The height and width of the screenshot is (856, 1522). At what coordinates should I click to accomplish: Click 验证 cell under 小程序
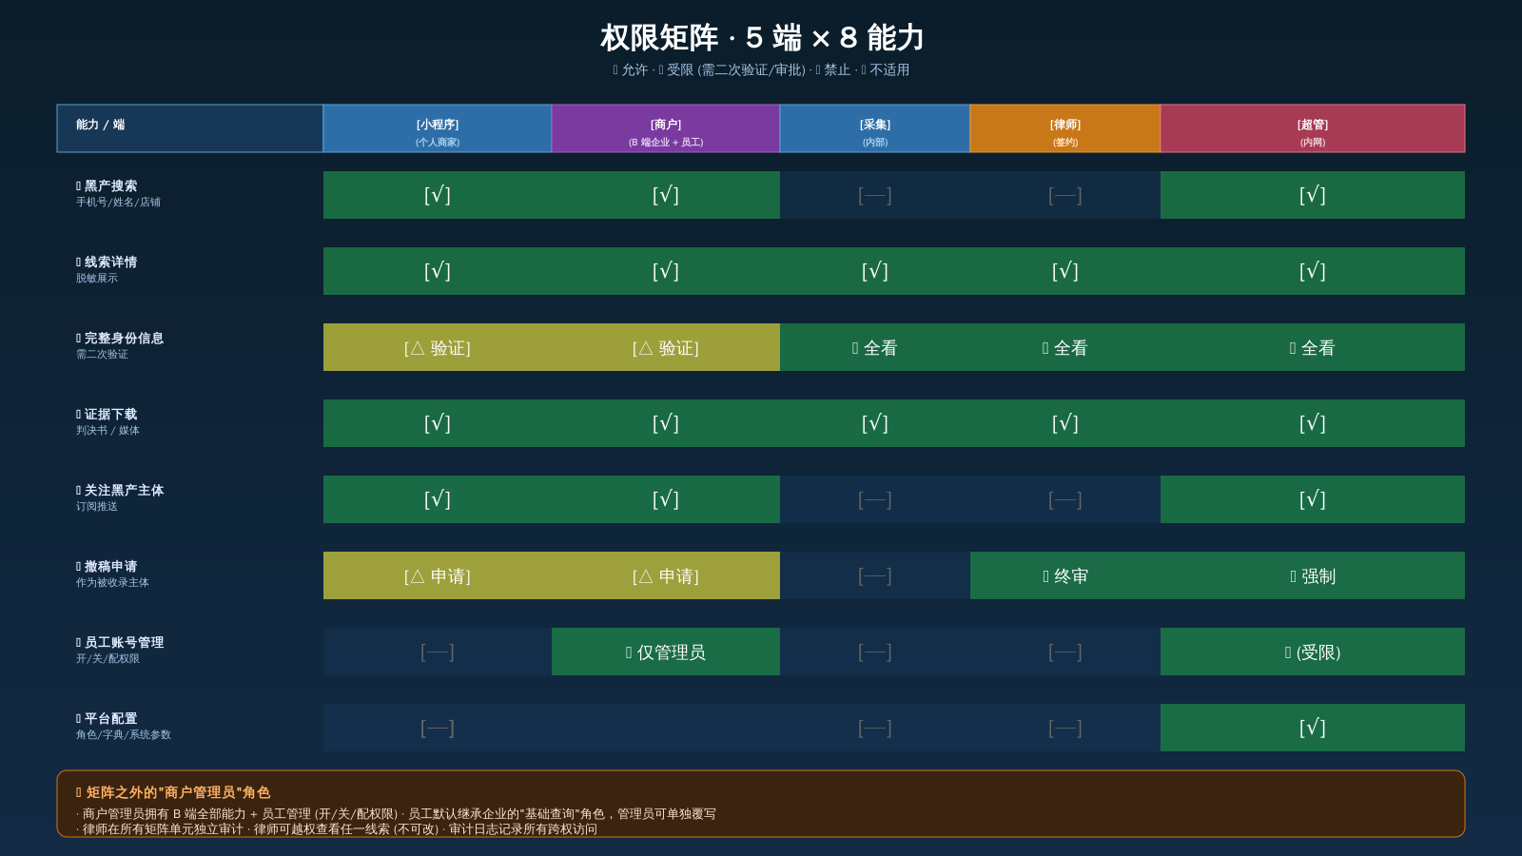click(438, 347)
